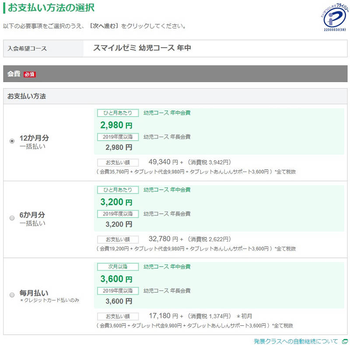The width and height of the screenshot is (350, 345).
Task: Click 幼児コース 年中会費 in 12か月分 row
Action: [x=167, y=113]
